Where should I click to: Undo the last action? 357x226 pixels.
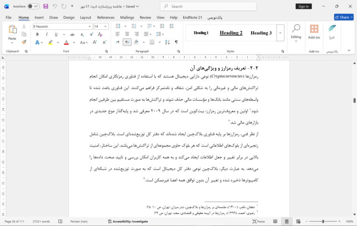(55, 7)
